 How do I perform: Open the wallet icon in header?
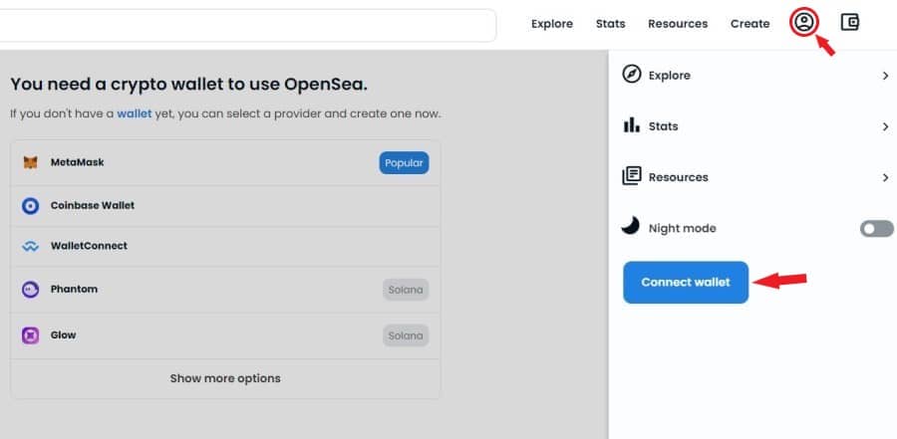point(850,22)
